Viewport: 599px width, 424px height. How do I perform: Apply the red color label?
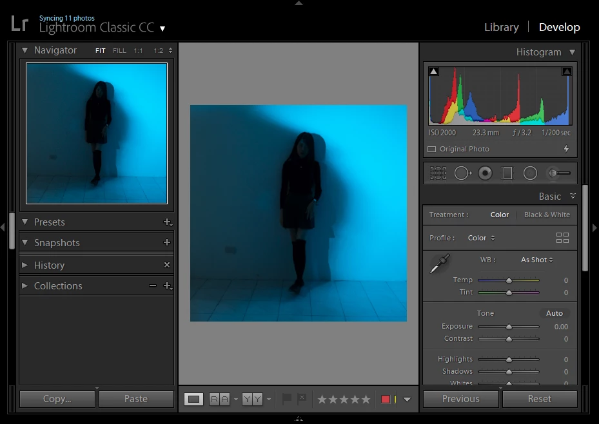coord(386,400)
